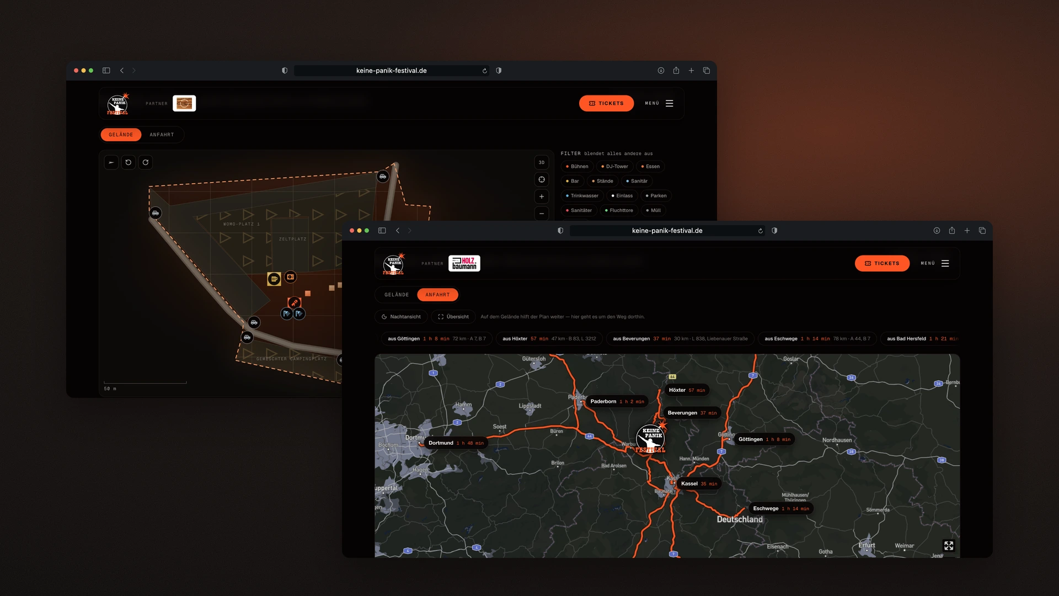Select route chip aus Bad Hersfeld
Viewport: 1059px width, 596px height.
point(921,339)
